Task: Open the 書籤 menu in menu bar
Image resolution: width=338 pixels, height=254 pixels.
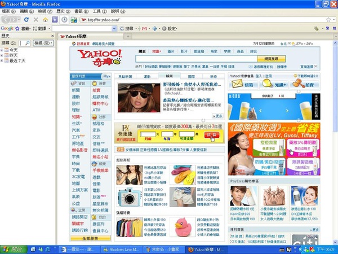Action: [82, 11]
